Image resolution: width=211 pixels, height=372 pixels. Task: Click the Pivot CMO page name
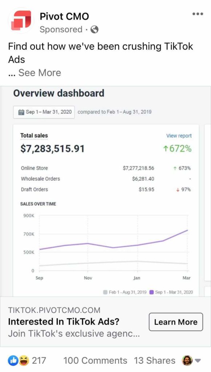64,16
